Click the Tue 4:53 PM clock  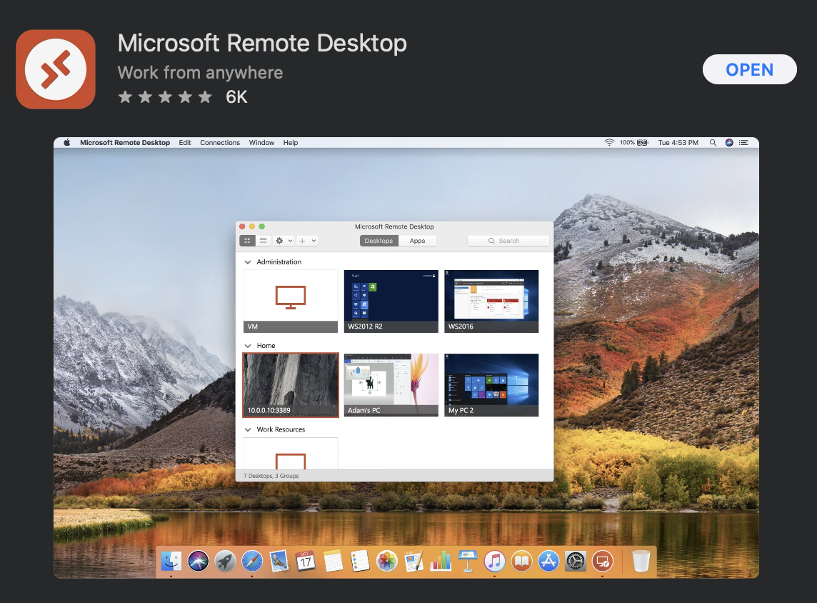click(678, 143)
